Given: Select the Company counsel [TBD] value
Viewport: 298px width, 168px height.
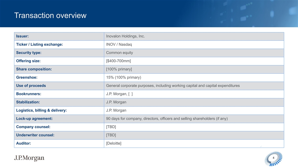Looking at the screenshot, I should click(111, 127).
